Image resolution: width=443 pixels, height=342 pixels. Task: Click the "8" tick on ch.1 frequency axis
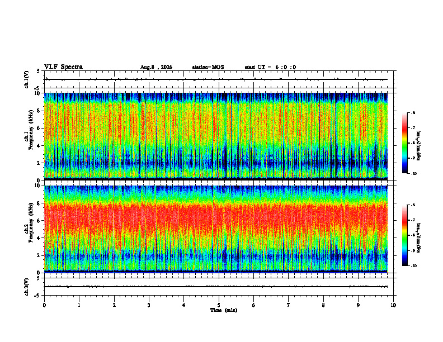pos(39,111)
